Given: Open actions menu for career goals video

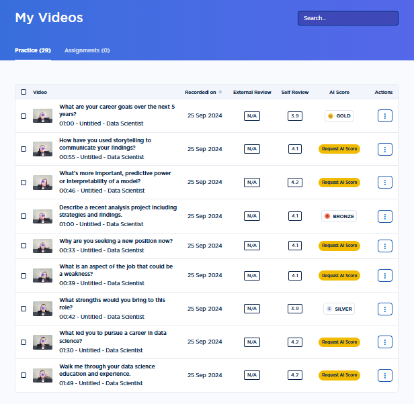Looking at the screenshot, I should click(x=384, y=116).
